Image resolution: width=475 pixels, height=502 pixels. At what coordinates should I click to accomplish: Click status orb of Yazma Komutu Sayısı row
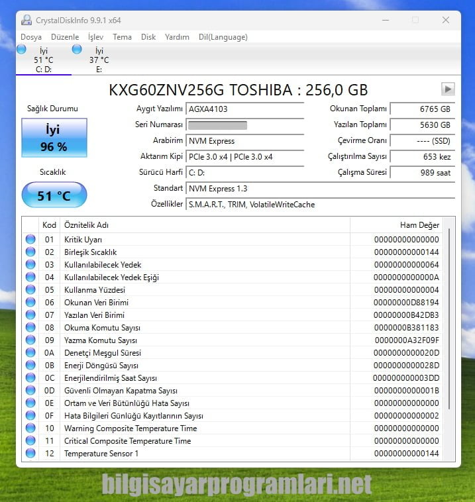(x=30, y=340)
